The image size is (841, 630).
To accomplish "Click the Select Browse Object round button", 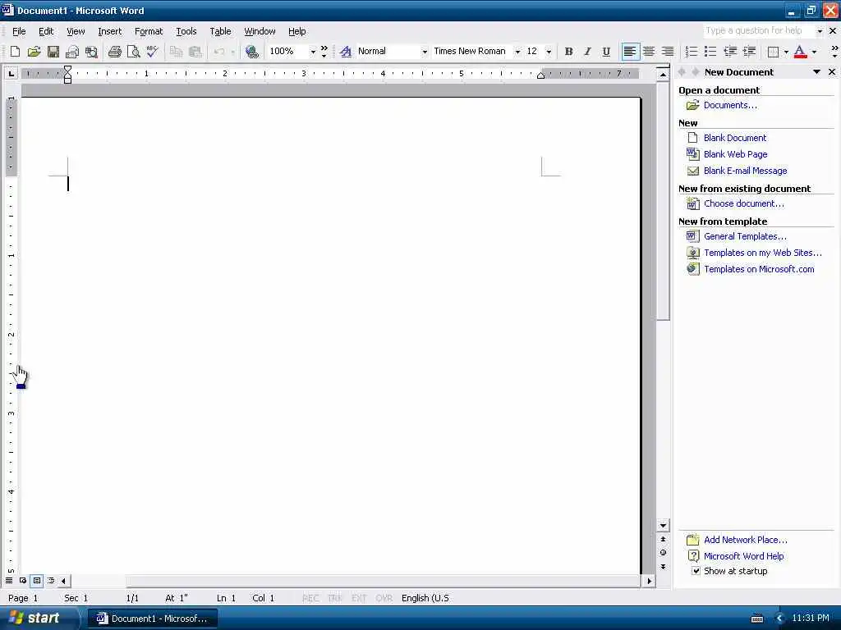I will [663, 552].
